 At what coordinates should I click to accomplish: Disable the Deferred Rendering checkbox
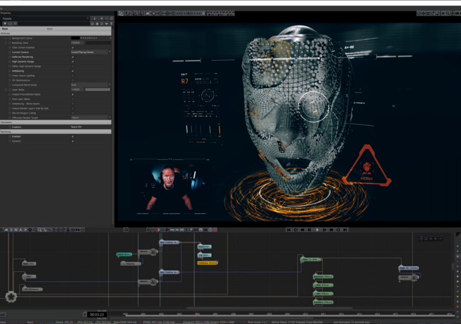(72, 57)
